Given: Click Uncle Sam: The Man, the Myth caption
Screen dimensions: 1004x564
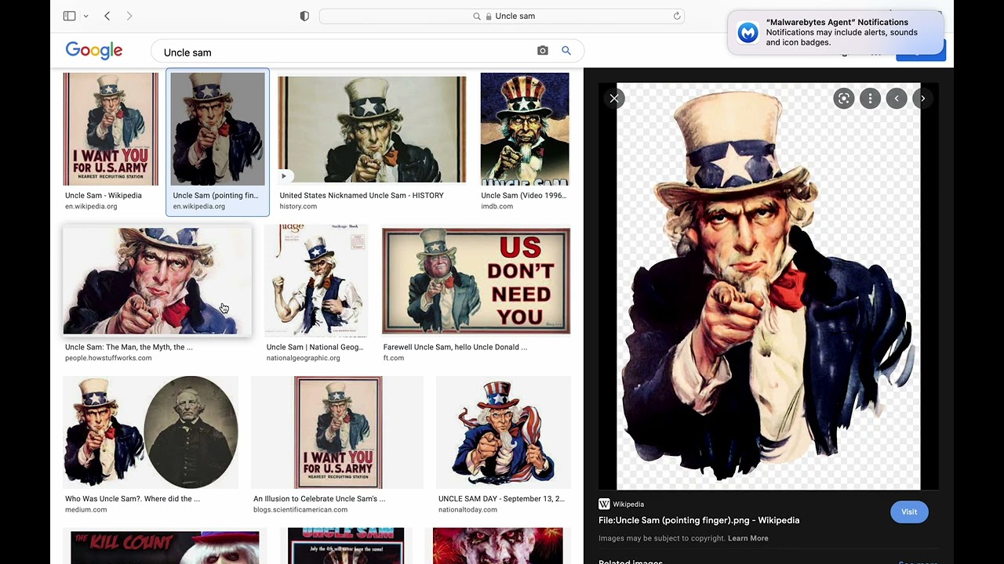Looking at the screenshot, I should [129, 347].
